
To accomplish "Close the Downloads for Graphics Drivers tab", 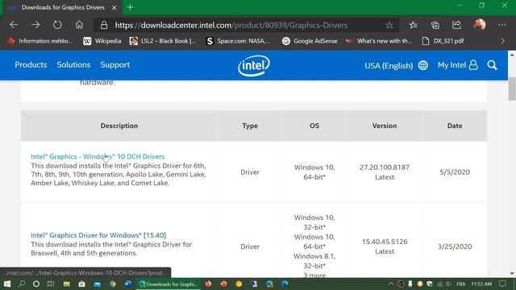I will click(114, 7).
